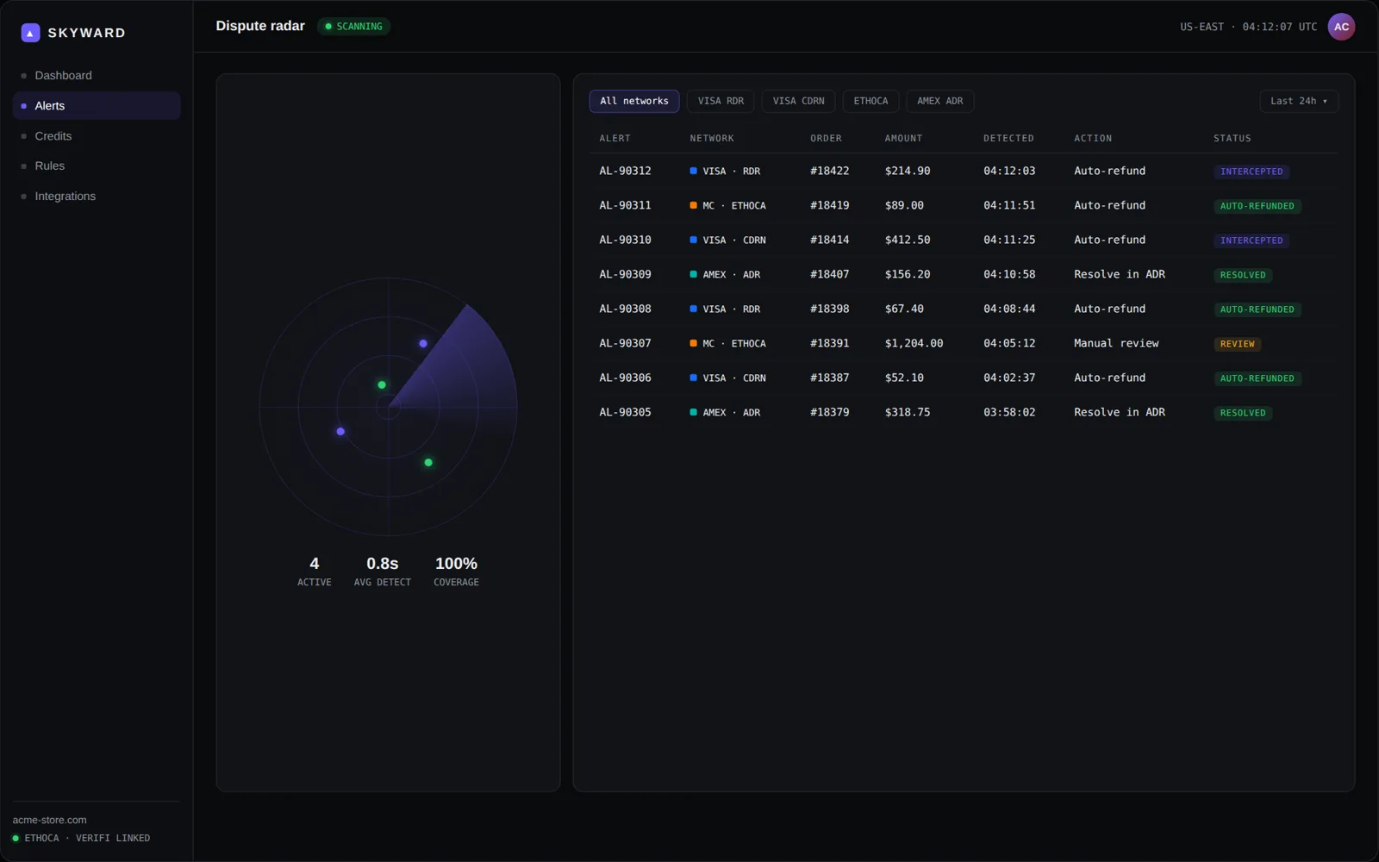Click the 0.8s AVG DETECT stat
Screen dimensions: 1379x862
point(383,572)
